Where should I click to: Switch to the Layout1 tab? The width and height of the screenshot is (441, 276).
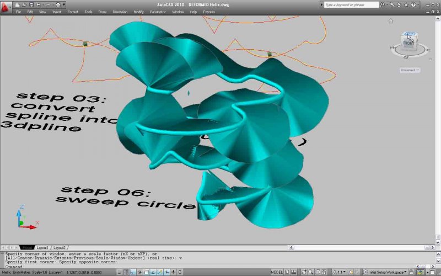42,247
